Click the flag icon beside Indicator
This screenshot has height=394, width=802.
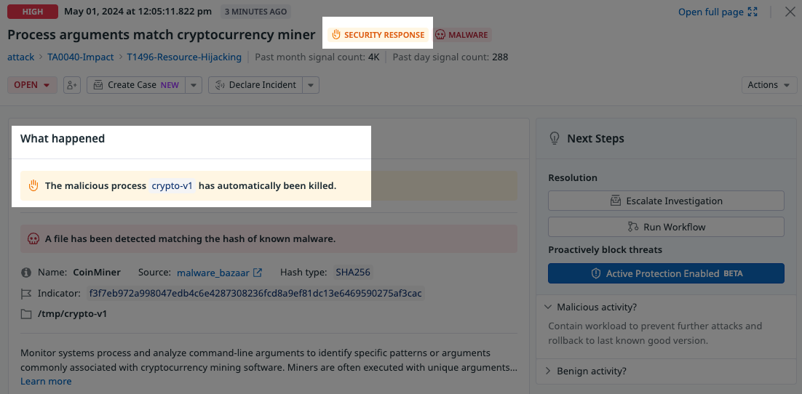26,294
